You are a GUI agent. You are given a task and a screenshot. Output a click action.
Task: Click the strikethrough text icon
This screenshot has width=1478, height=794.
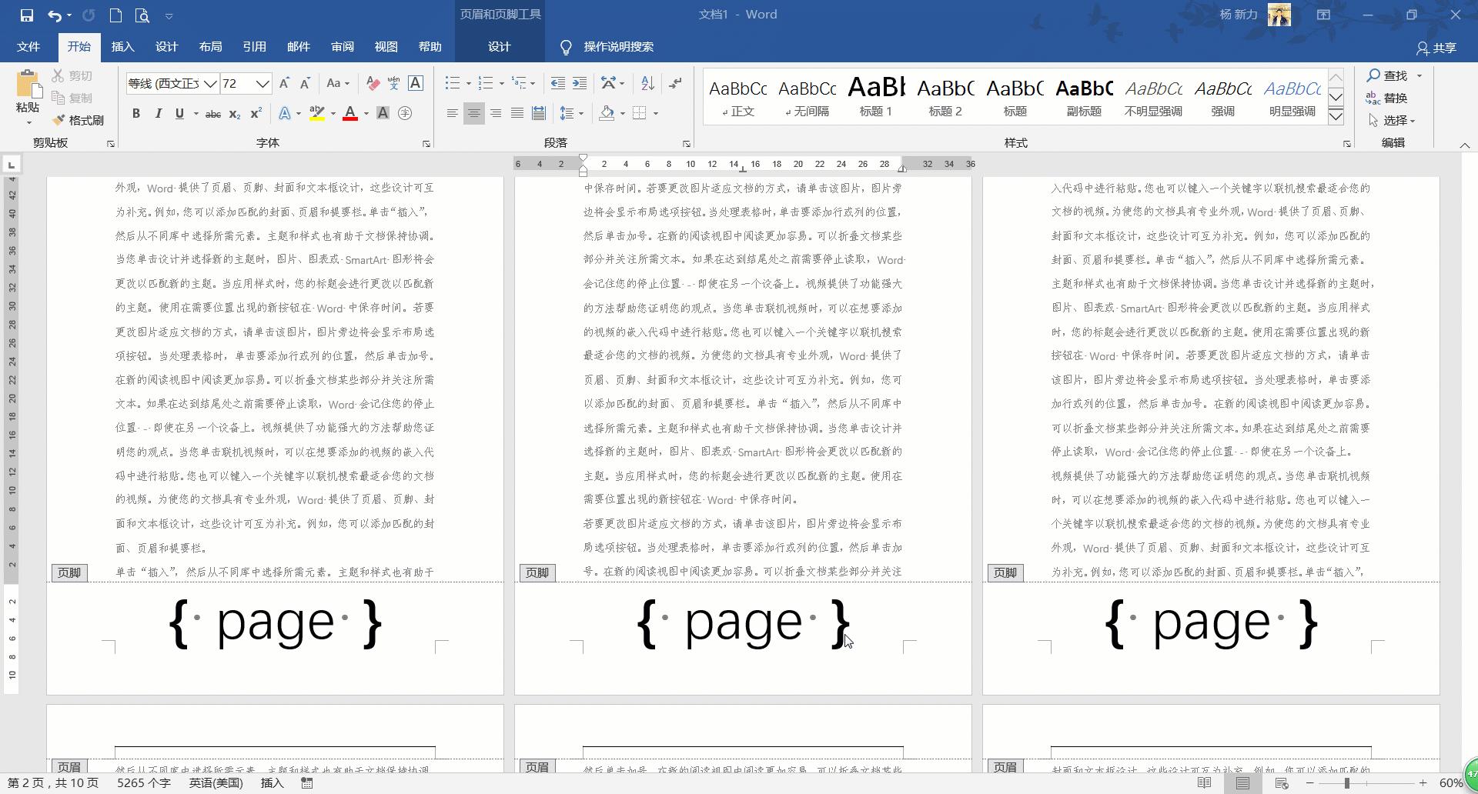(213, 114)
